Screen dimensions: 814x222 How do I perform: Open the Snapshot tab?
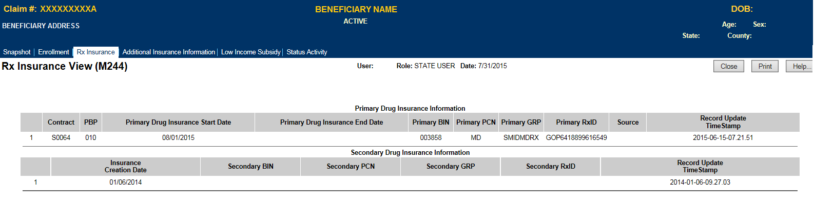click(17, 52)
